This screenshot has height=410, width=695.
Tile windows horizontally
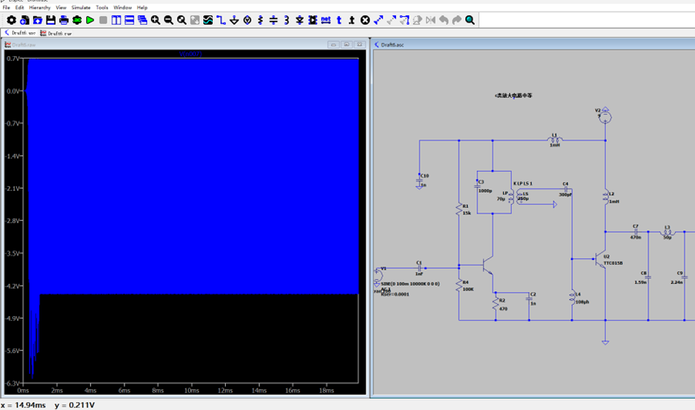[129, 20]
